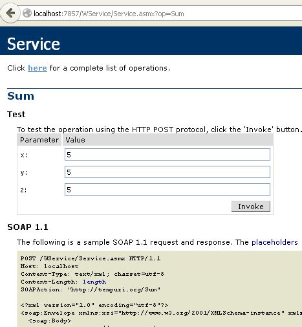Click the 'x:' parameter label
This screenshot has width=302, height=327.
coord(24,155)
